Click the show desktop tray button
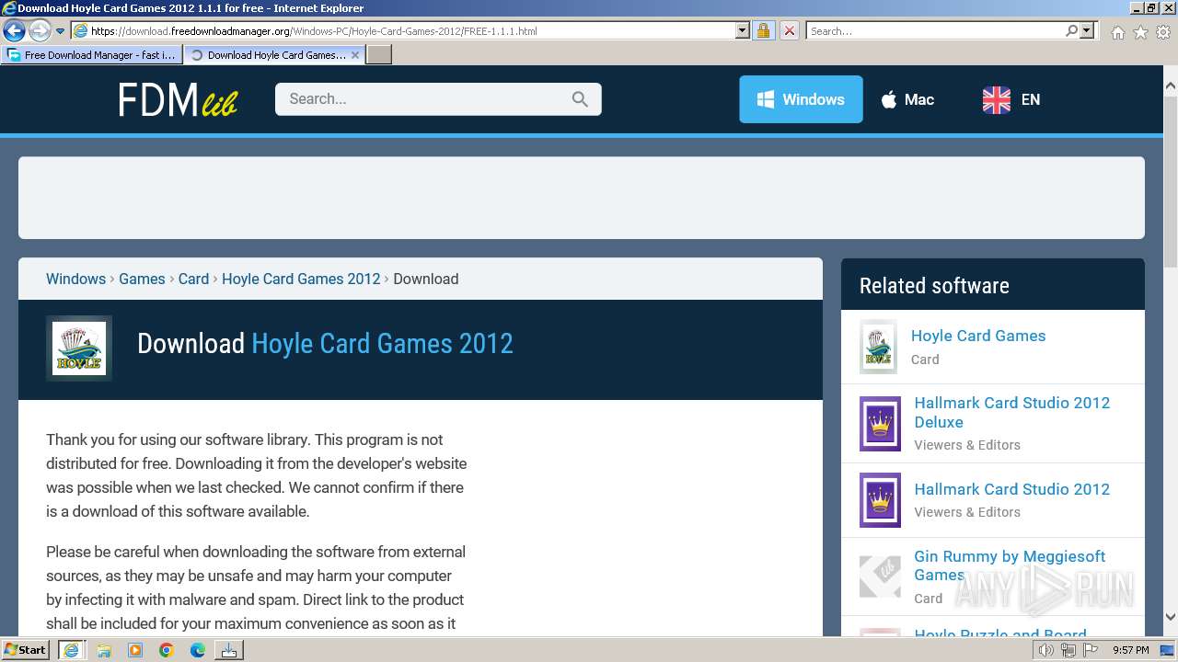1178x662 pixels. click(x=1167, y=650)
